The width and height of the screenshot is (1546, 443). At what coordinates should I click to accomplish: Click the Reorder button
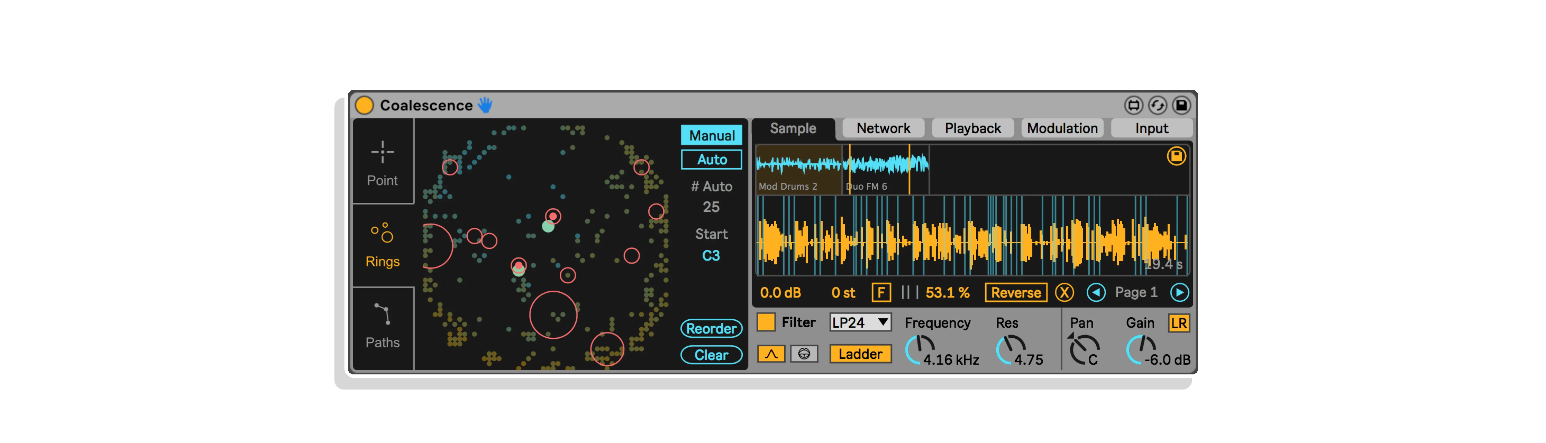(x=711, y=328)
